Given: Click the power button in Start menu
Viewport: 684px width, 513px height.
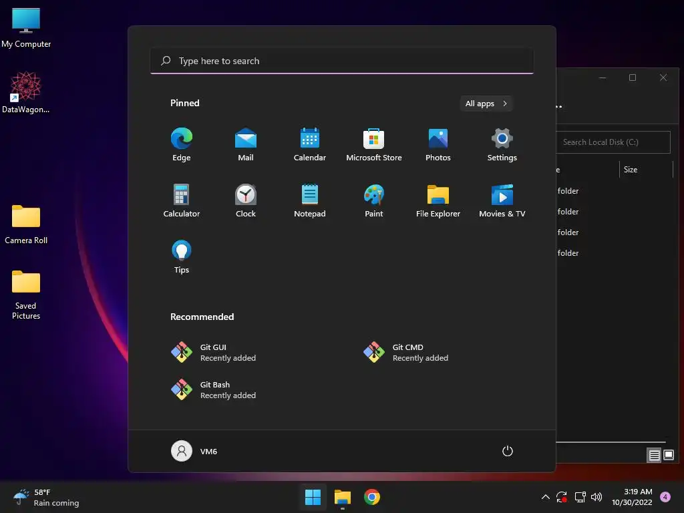Looking at the screenshot, I should [508, 451].
